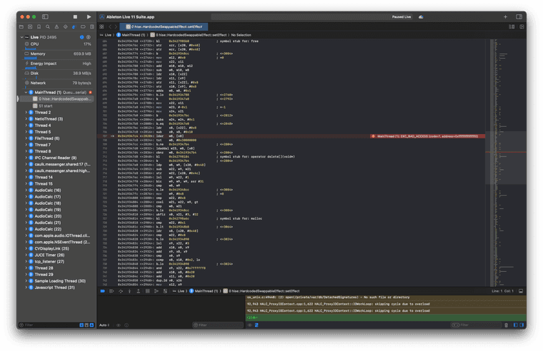Open the Find navigator magnifier icon
This screenshot has width=543, height=351.
pos(48,26)
